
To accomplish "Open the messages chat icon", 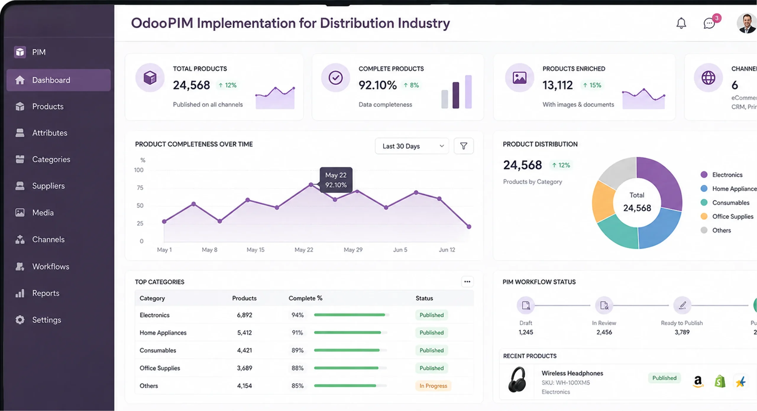I will [709, 23].
